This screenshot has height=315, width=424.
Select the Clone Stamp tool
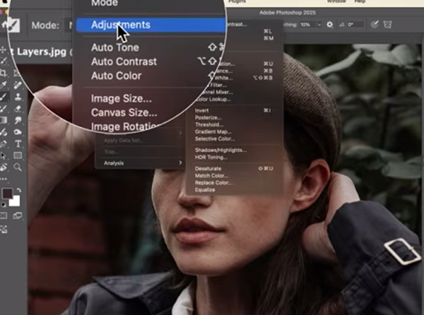pyautogui.click(x=18, y=97)
